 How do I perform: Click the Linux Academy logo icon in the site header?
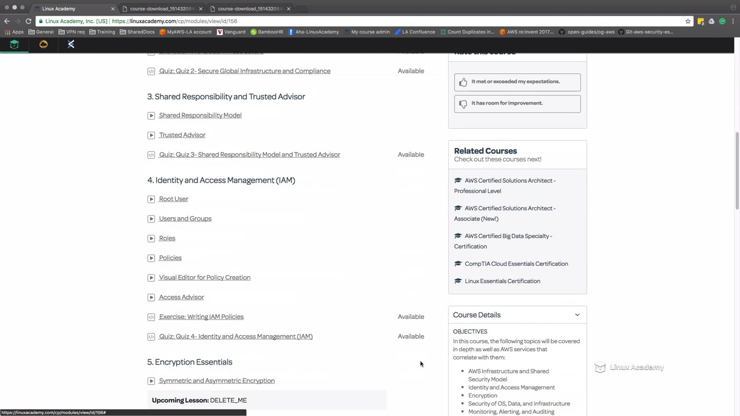point(14,44)
